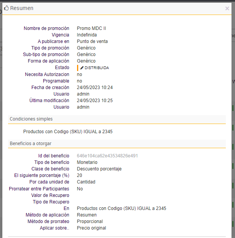Click the Estado label
The width and height of the screenshot is (235, 238).
pyautogui.click(x=62, y=68)
